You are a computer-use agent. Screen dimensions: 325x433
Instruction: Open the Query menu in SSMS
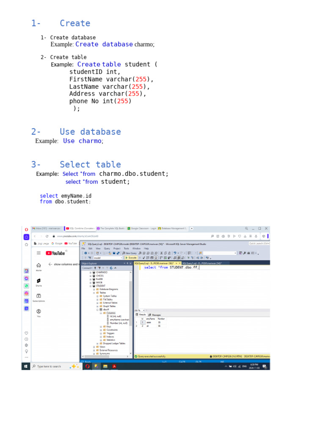tap(107, 249)
